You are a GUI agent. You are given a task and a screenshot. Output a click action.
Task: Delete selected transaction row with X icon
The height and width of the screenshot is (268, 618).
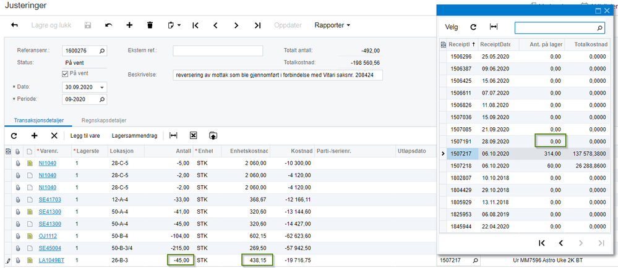54,135
